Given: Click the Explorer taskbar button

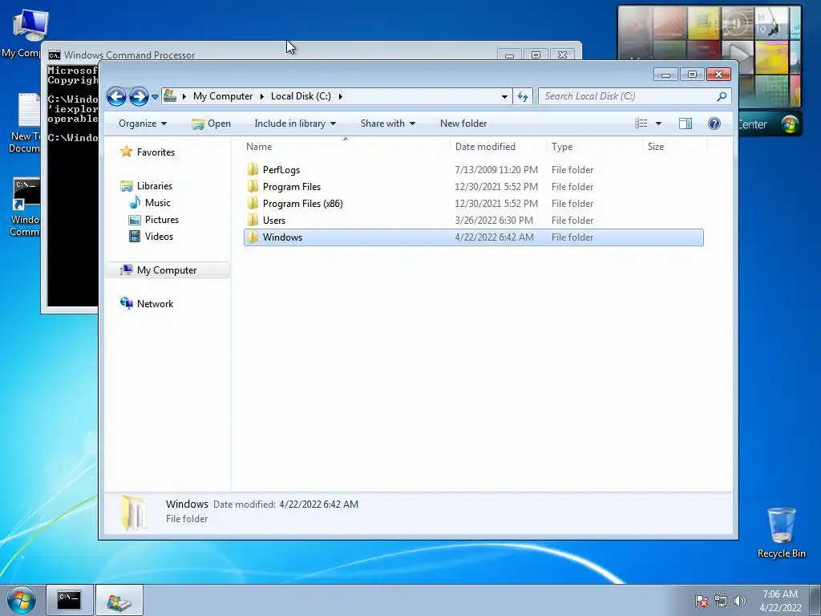Looking at the screenshot, I should [x=119, y=600].
